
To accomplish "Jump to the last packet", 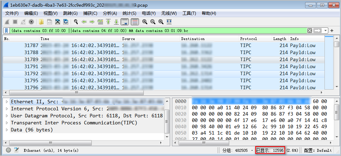I will 116,22.
